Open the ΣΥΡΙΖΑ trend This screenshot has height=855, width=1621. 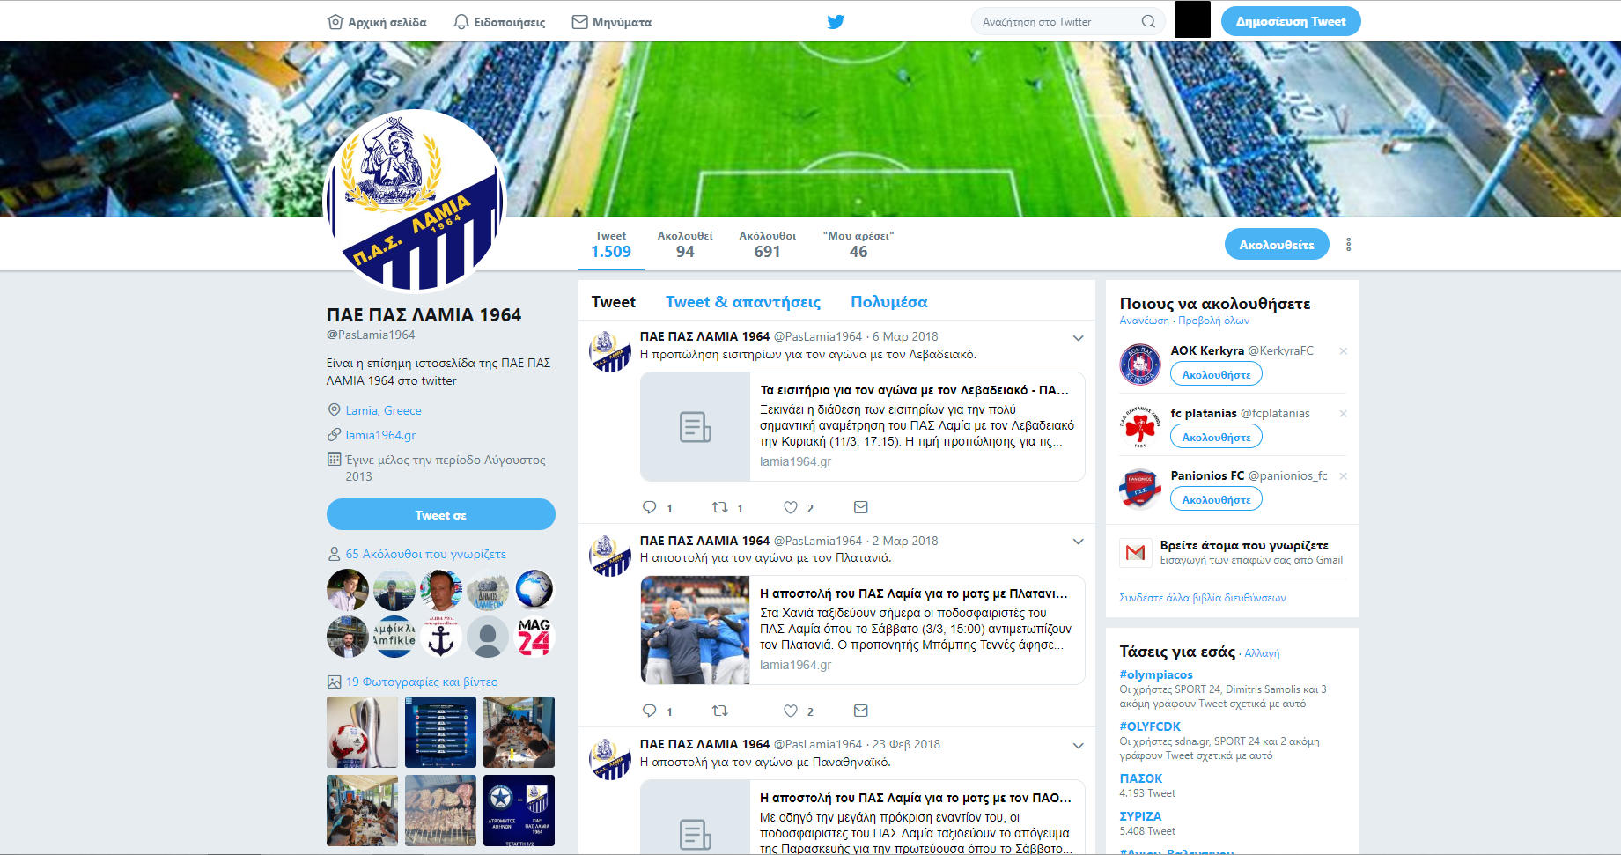point(1140,816)
